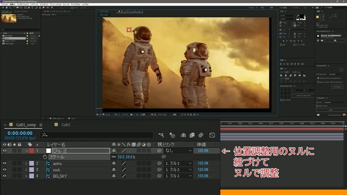Collapse the ヌル 2 layer properties
The height and width of the screenshot is (195, 347).
[x=26, y=151]
